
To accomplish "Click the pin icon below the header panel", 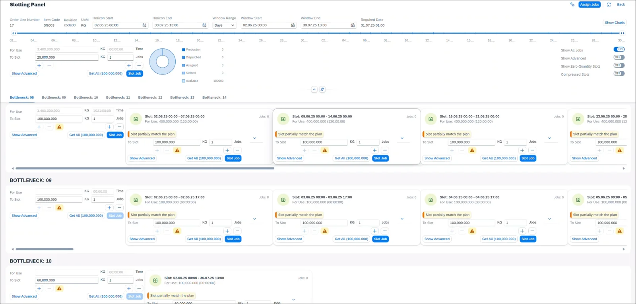I will (322, 90).
